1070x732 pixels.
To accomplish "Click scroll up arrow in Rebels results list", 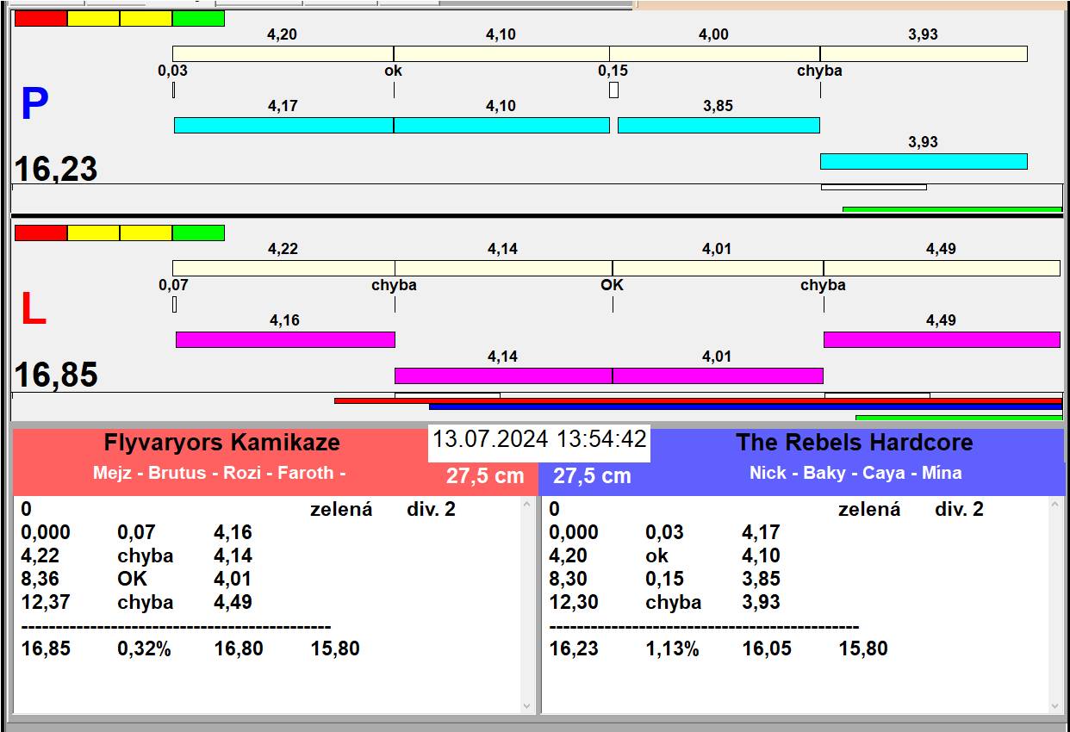I will [1055, 505].
